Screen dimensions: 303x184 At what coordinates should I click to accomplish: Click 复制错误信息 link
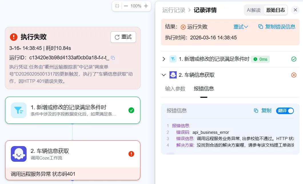280,27
